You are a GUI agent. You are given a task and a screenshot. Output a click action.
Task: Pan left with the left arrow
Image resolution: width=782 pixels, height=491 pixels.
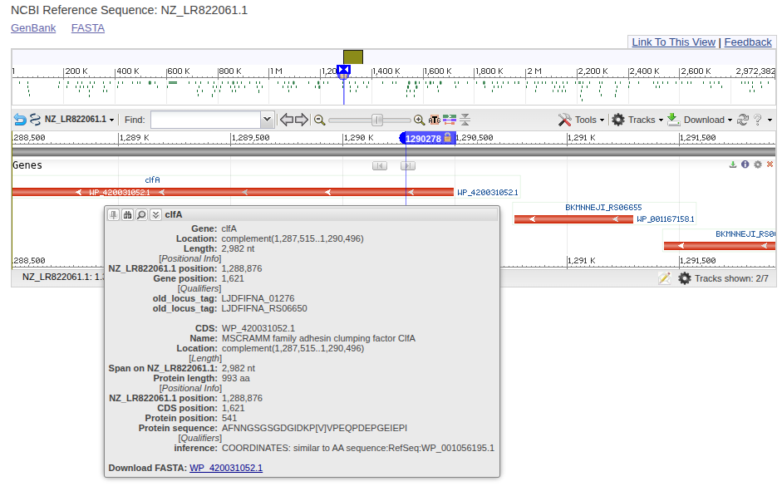click(286, 120)
